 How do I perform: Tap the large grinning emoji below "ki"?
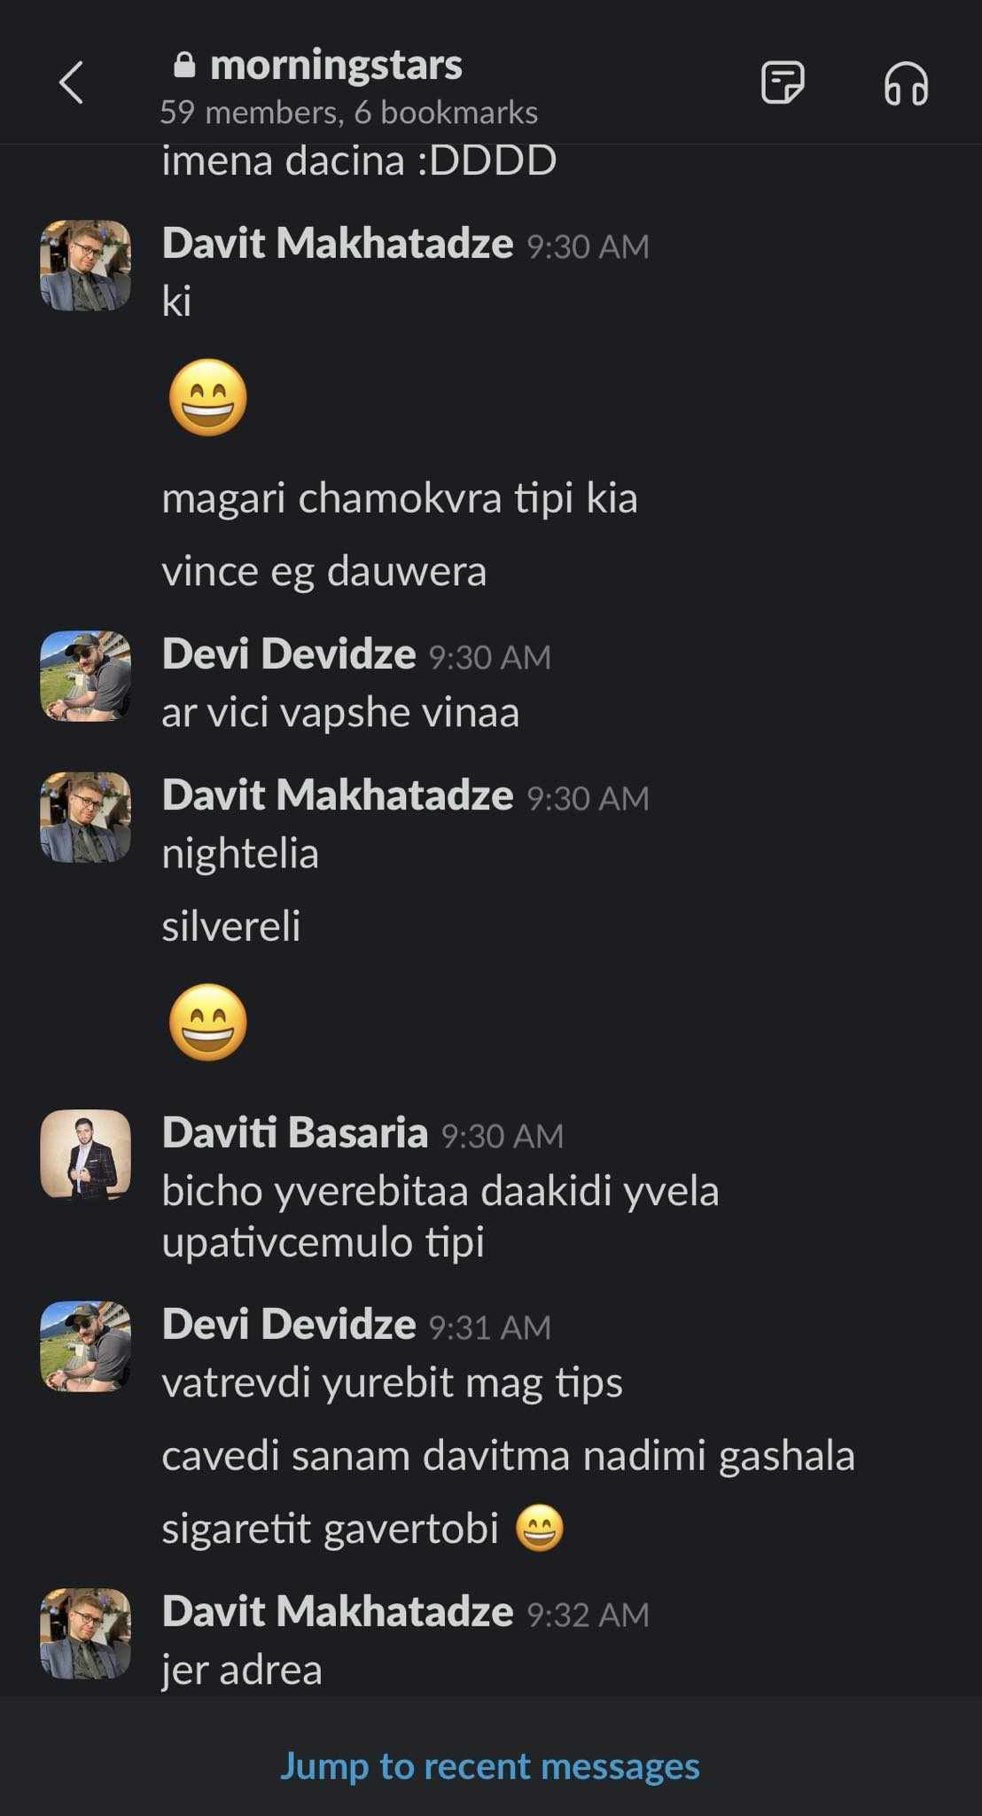coord(208,397)
